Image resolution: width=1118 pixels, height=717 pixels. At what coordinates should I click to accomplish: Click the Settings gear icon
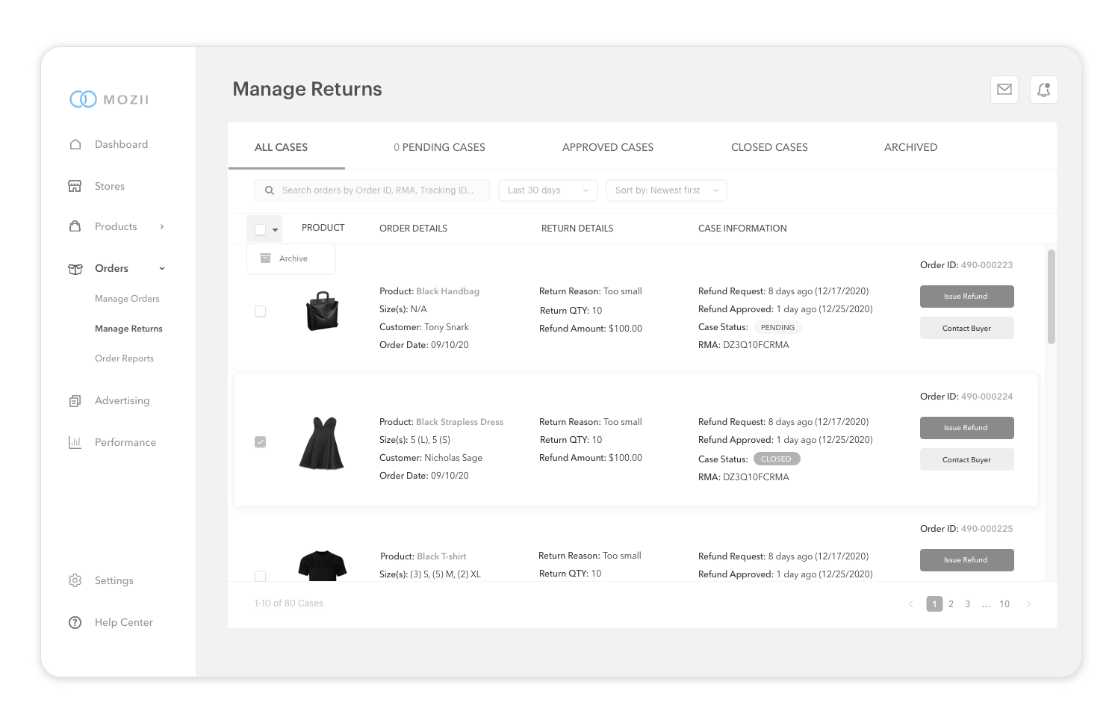[75, 580]
